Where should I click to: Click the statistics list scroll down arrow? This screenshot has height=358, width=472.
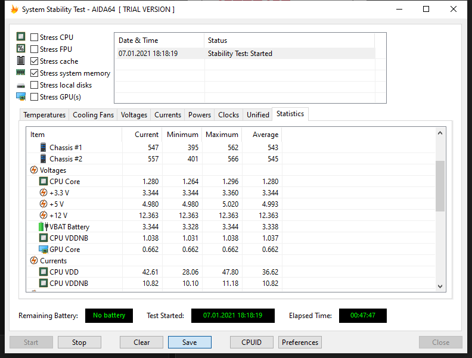click(440, 287)
